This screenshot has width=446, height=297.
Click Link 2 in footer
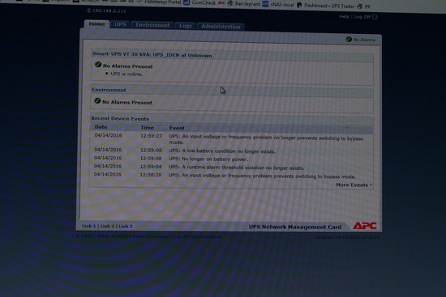[107, 227]
